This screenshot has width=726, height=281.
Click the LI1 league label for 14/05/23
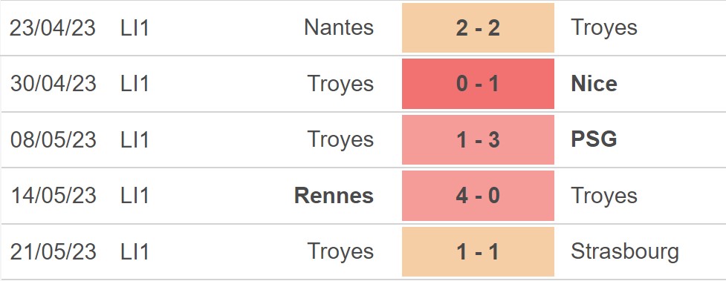134,196
